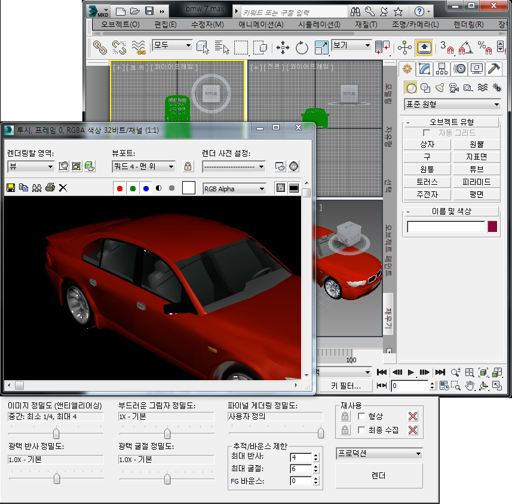Toggle the Percent Snap icon

point(485,47)
